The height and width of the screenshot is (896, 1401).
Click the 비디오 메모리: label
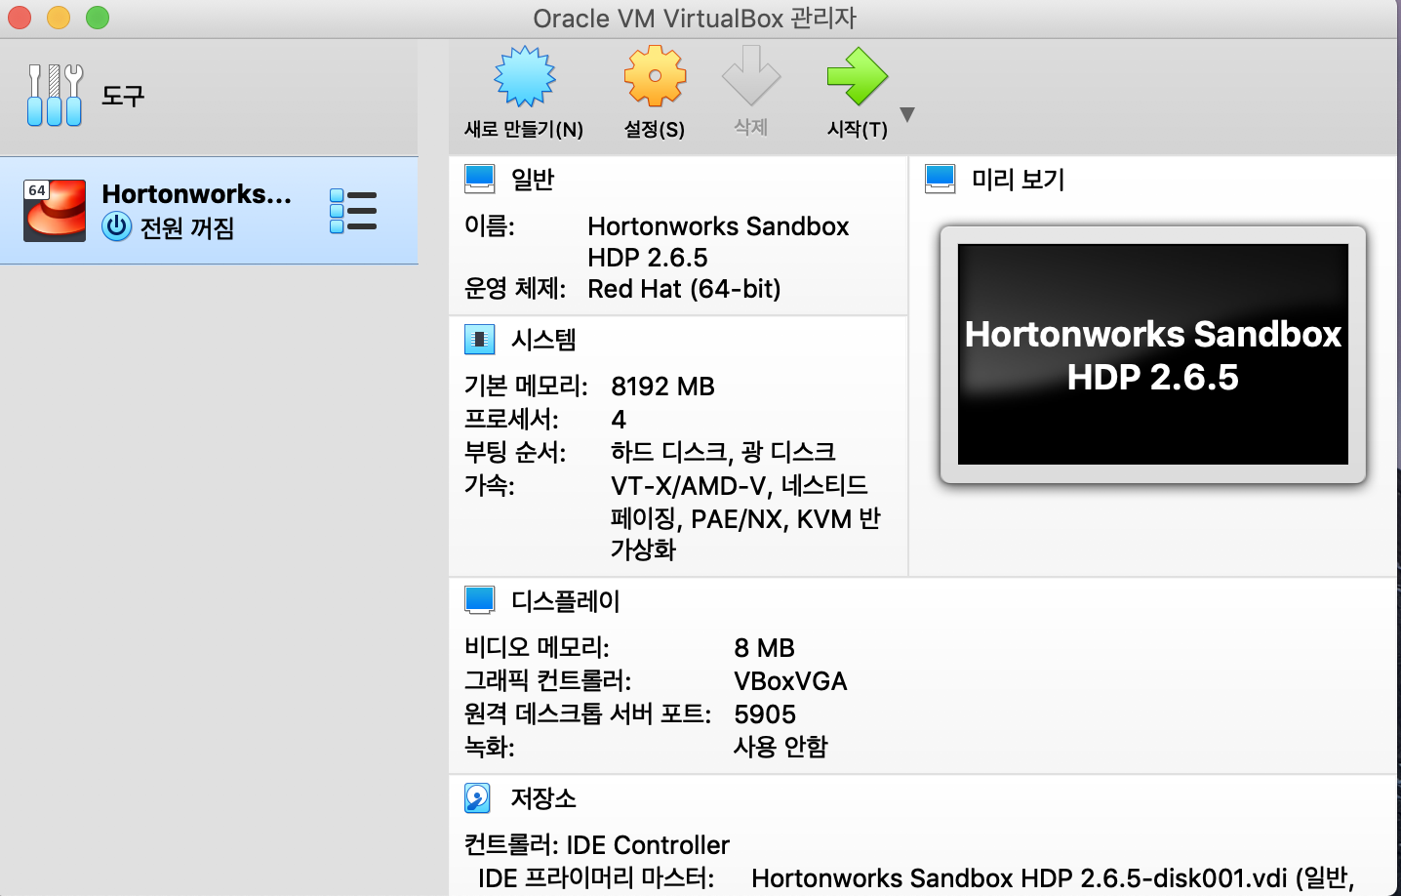[537, 648]
